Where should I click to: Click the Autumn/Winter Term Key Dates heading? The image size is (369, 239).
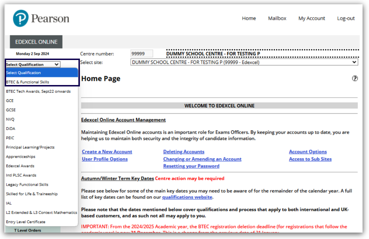[x=118, y=178]
